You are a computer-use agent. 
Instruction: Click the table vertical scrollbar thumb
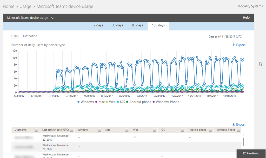(243, 142)
